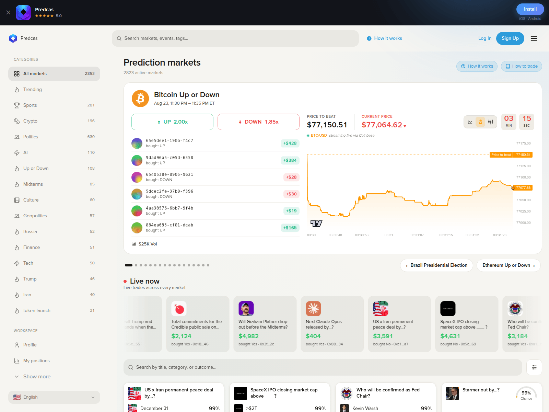549x412 pixels.
Task: Bet DOWN 1.85x on Bitcoin
Action: coord(258,122)
